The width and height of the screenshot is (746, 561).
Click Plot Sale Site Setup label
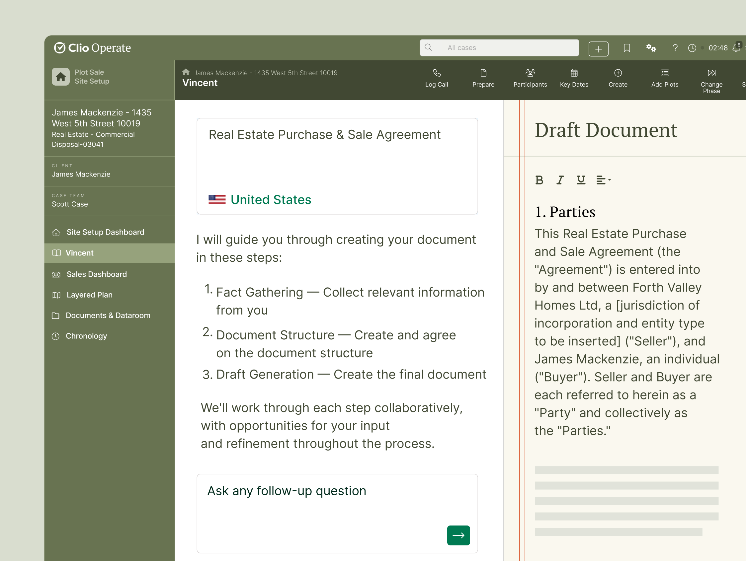pyautogui.click(x=92, y=77)
